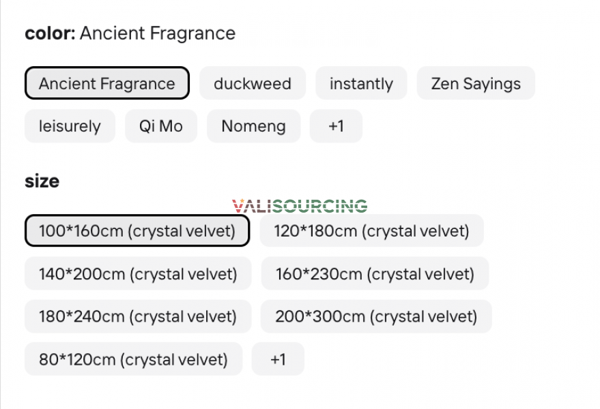Screen dimensions: 600x409
Task: Select the 180*240cm crystal velvet size
Action: point(138,316)
